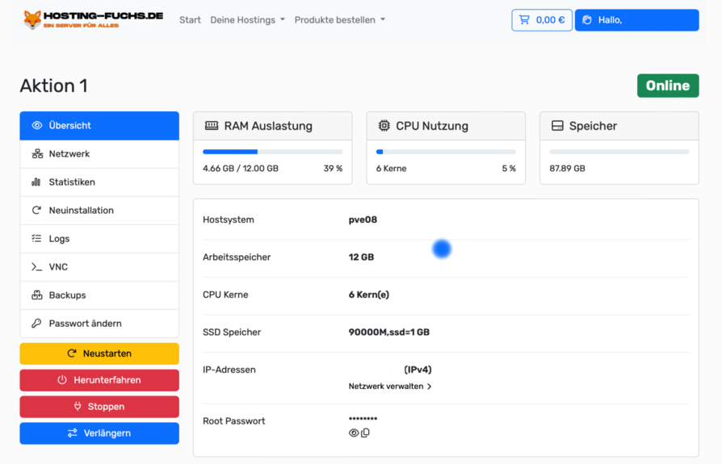Open the Logs section
Viewport: 722px width, 464px height.
pos(99,239)
